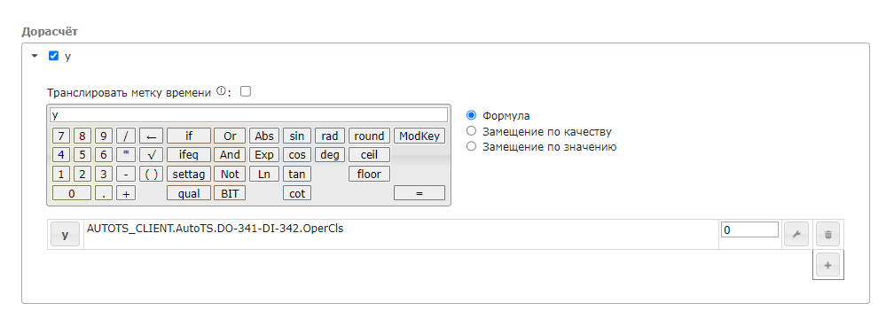The image size is (886, 319).
Task: Insert the Exp function
Action: (264, 155)
